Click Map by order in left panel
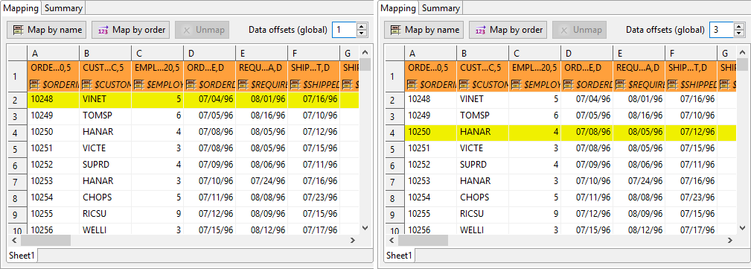The width and height of the screenshot is (751, 269). [131, 30]
